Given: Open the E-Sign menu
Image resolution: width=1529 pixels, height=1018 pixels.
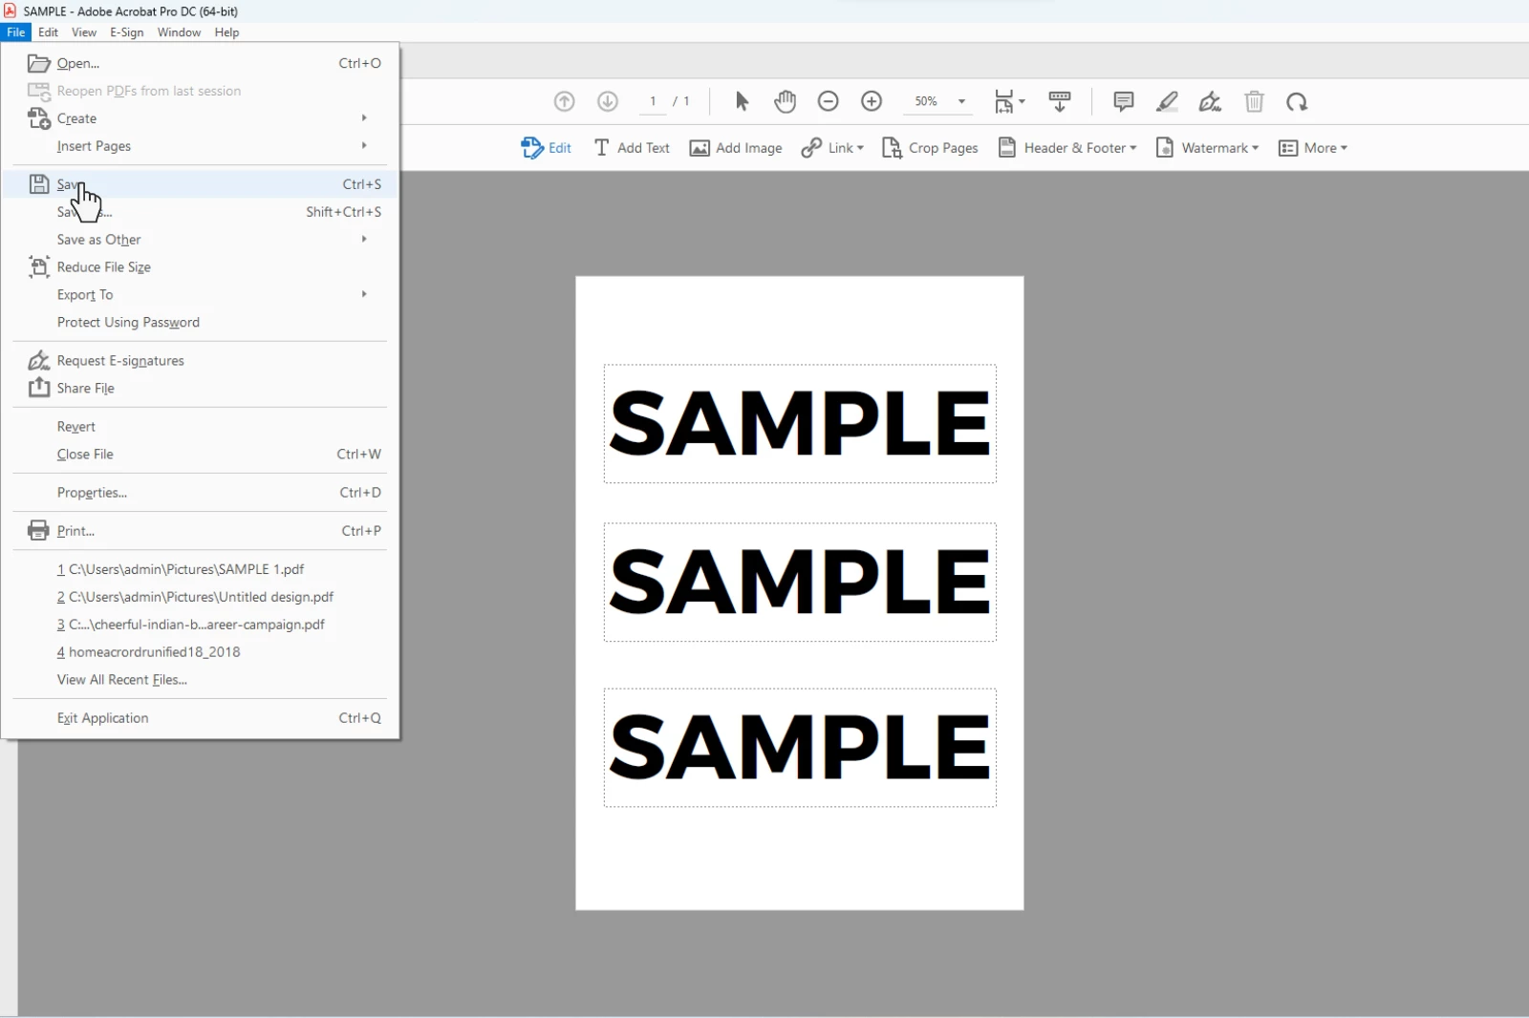Looking at the screenshot, I should click(x=127, y=32).
